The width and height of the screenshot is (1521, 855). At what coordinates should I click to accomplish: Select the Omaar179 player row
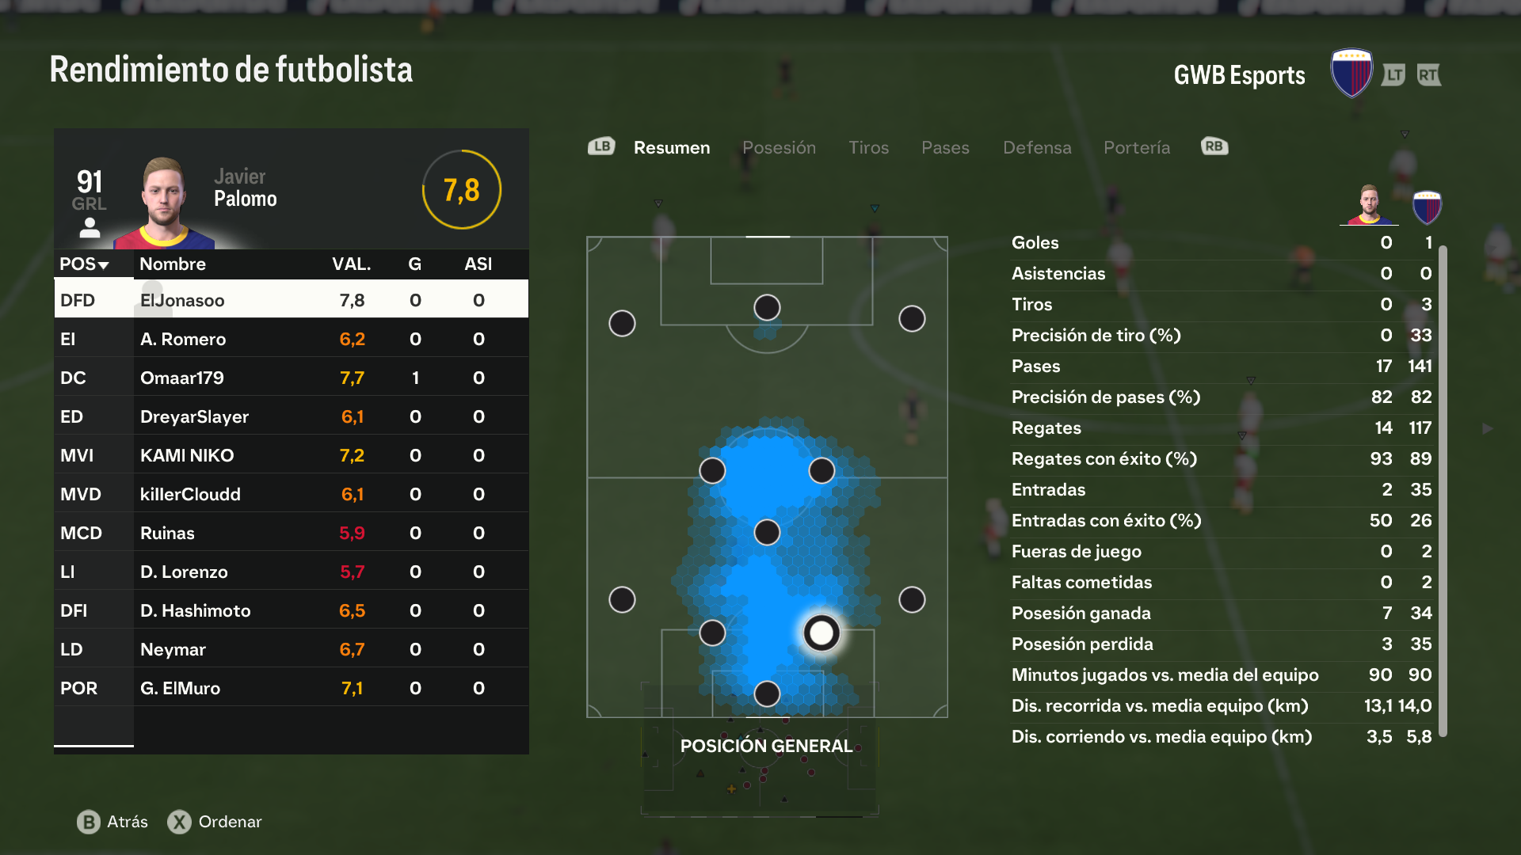(x=292, y=378)
